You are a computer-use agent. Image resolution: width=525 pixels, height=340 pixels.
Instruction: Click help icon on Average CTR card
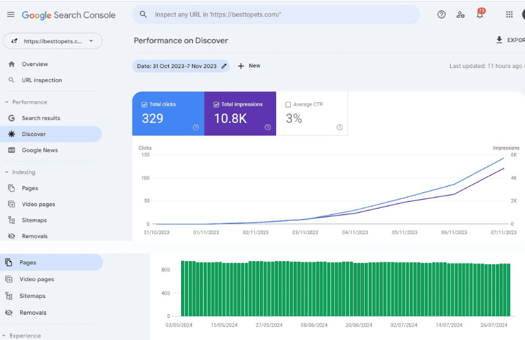(x=339, y=128)
